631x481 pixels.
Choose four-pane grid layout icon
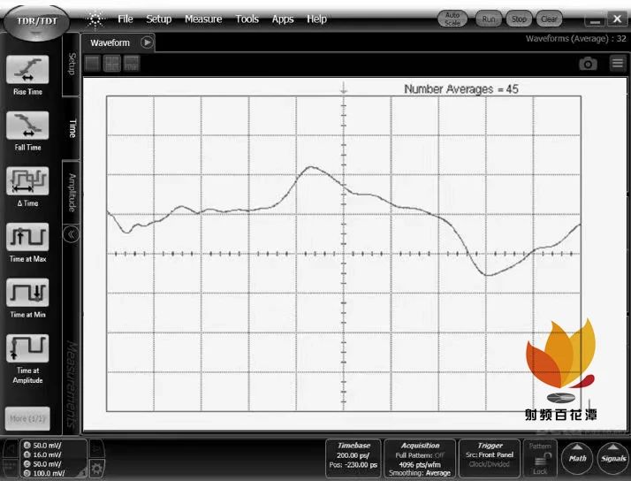[112, 64]
